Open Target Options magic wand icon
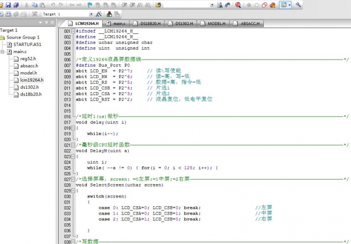The width and height of the screenshot is (351, 244). (x=98, y=14)
